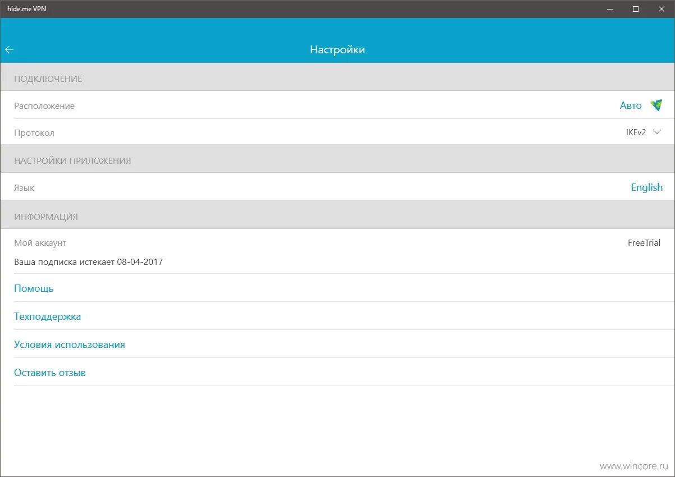Click the Оставить отзыв link
Screen dimensions: 675x477
point(50,373)
